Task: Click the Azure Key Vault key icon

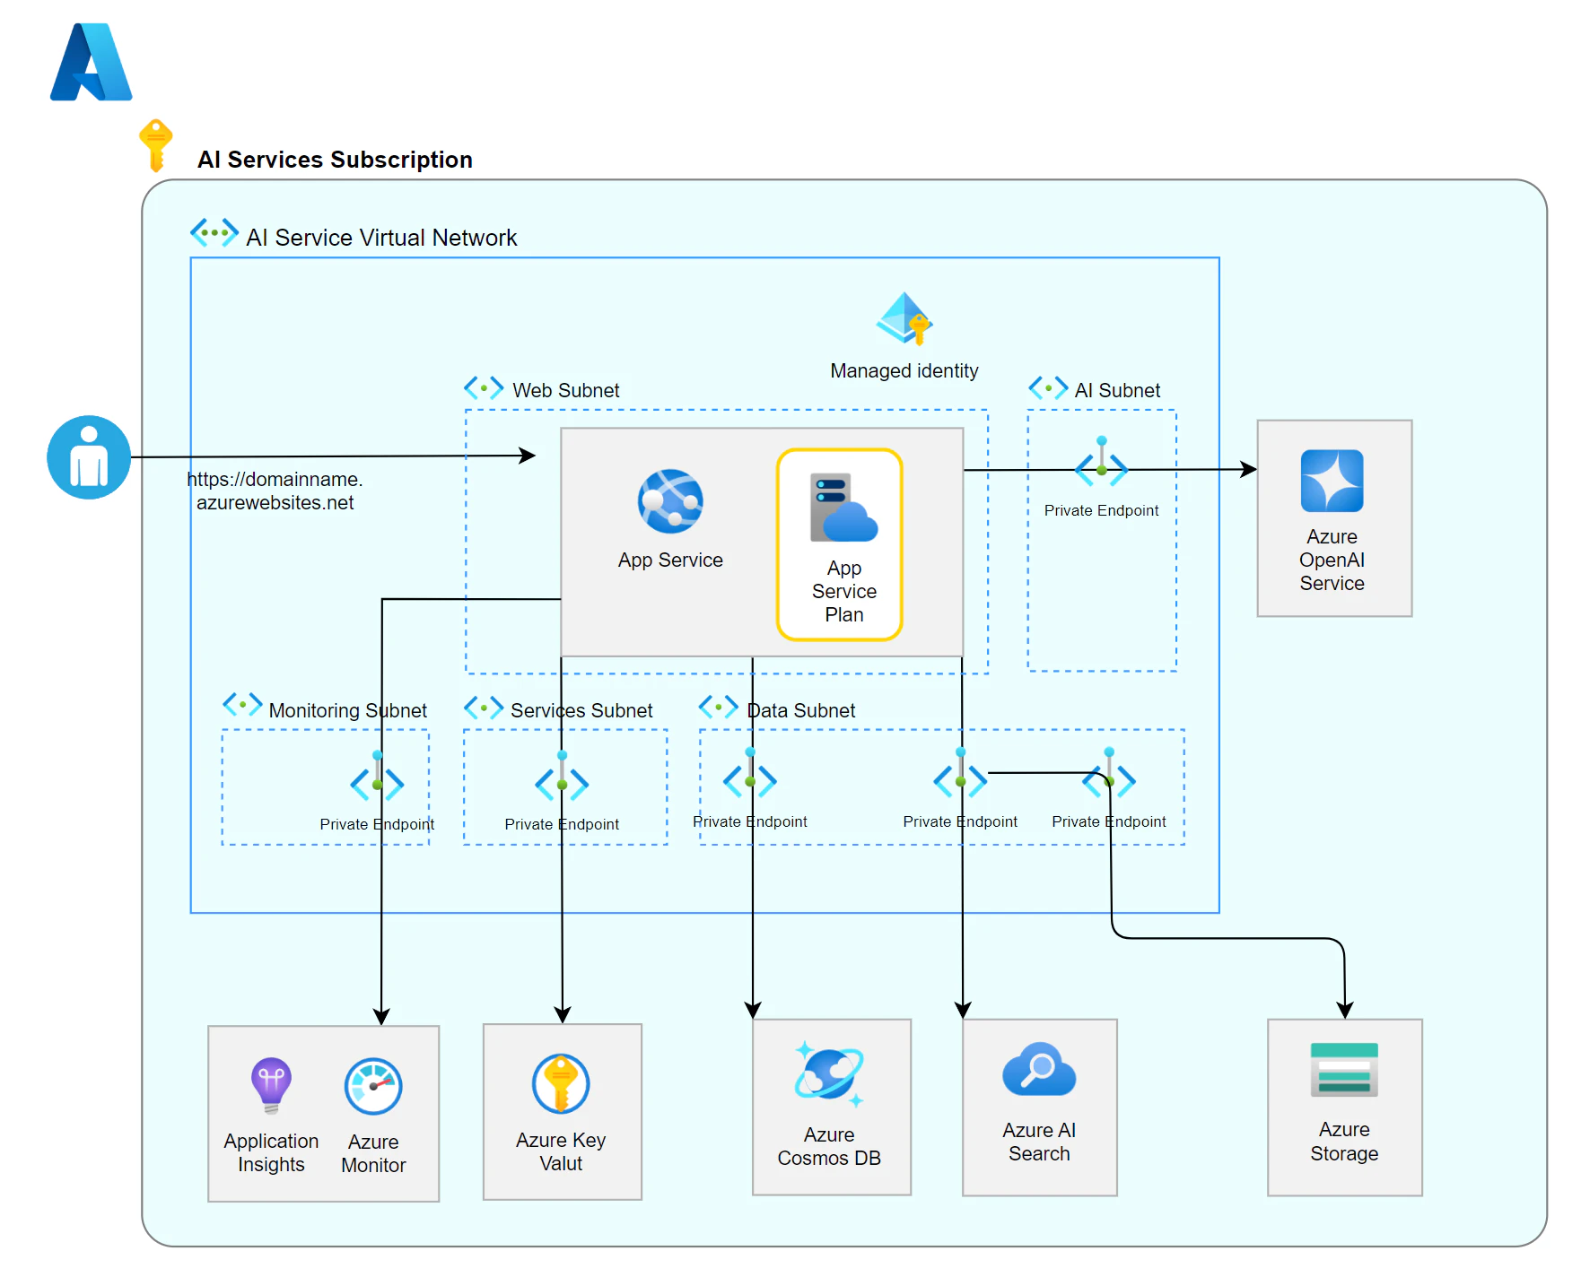Action: [x=561, y=1083]
